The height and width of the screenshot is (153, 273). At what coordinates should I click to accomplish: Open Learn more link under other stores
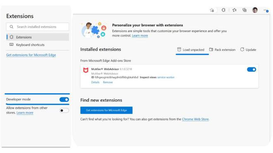tap(25, 113)
